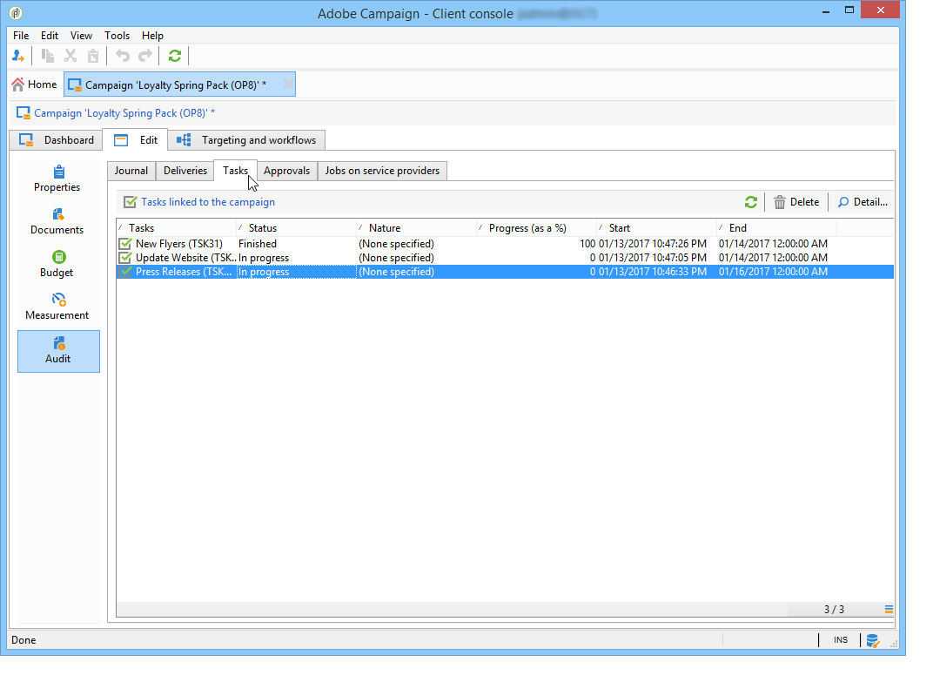The width and height of the screenshot is (933, 682).
Task: Refresh the tasks list with green arrows
Action: pyautogui.click(x=750, y=202)
